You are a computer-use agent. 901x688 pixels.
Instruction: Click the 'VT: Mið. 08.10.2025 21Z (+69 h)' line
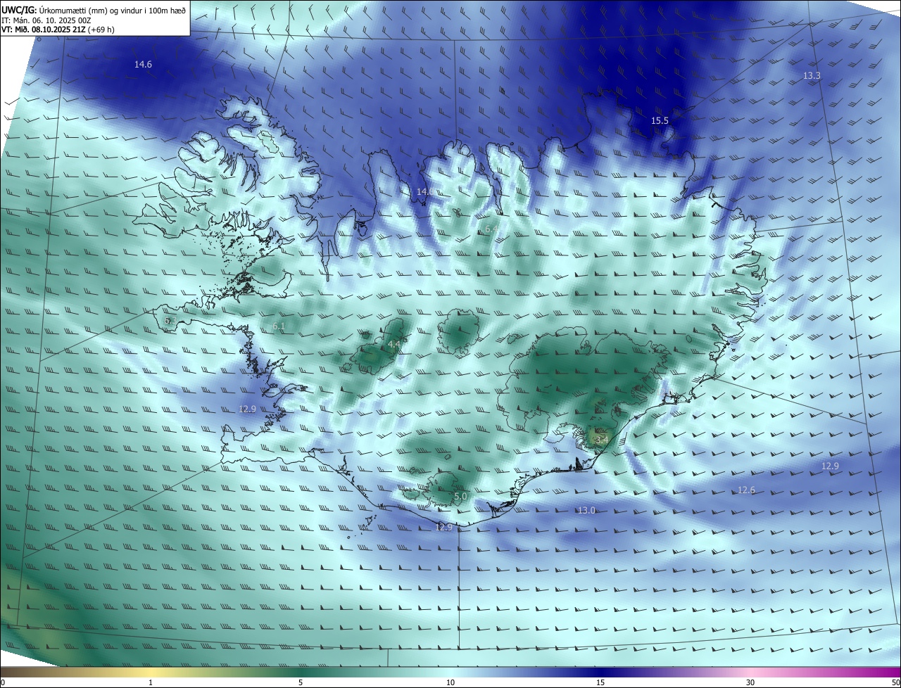point(58,30)
